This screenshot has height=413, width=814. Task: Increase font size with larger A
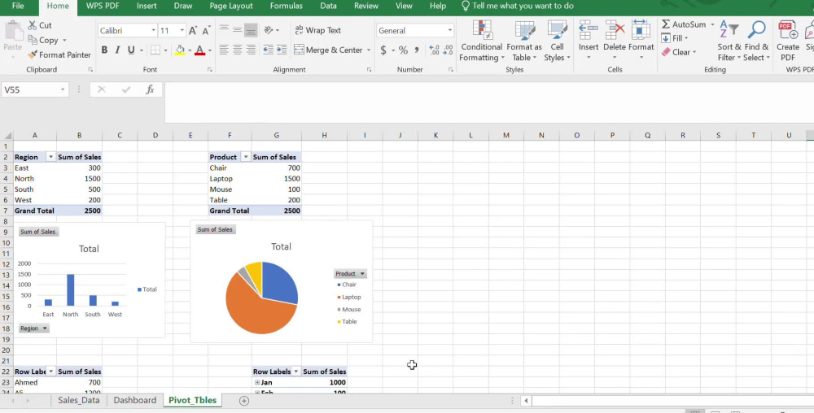tap(193, 31)
